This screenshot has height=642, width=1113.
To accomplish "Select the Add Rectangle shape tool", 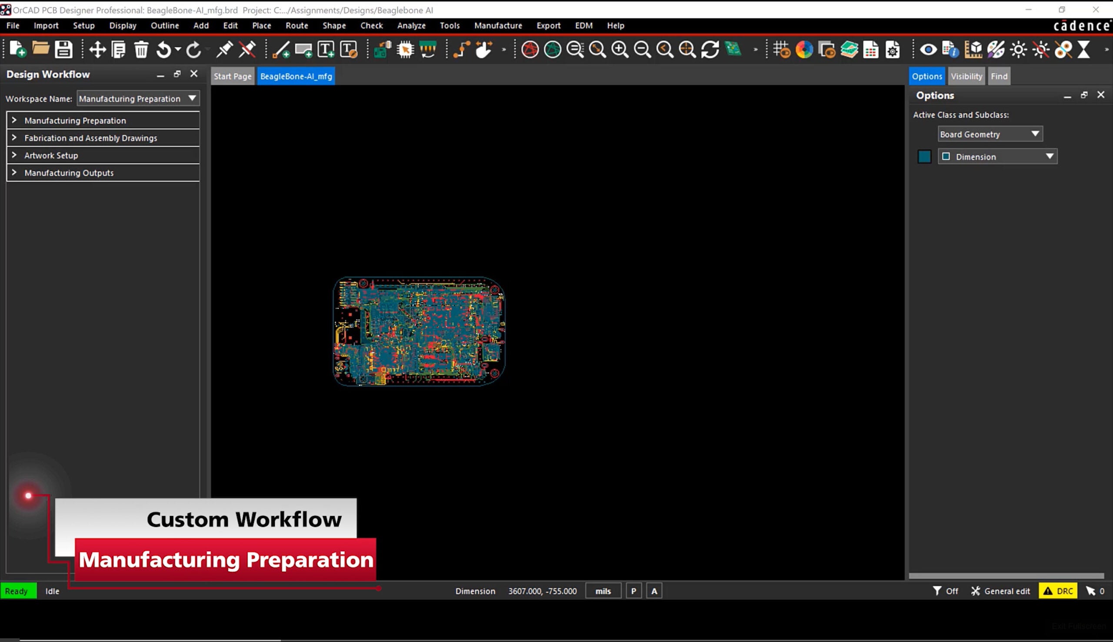I will (x=303, y=50).
